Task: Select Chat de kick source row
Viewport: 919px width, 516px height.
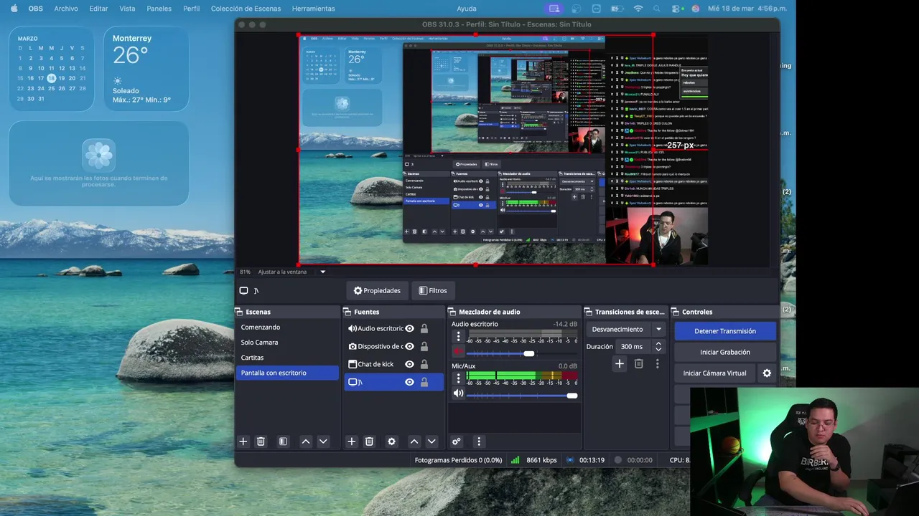Action: 393,364
